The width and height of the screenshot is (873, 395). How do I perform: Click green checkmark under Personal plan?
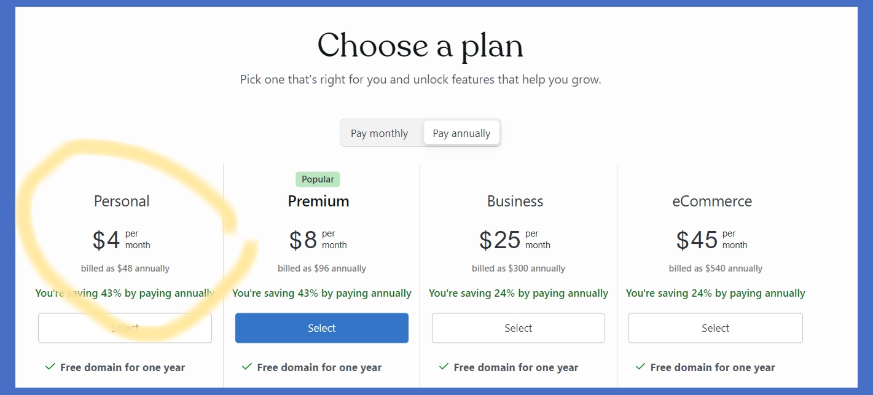point(50,367)
